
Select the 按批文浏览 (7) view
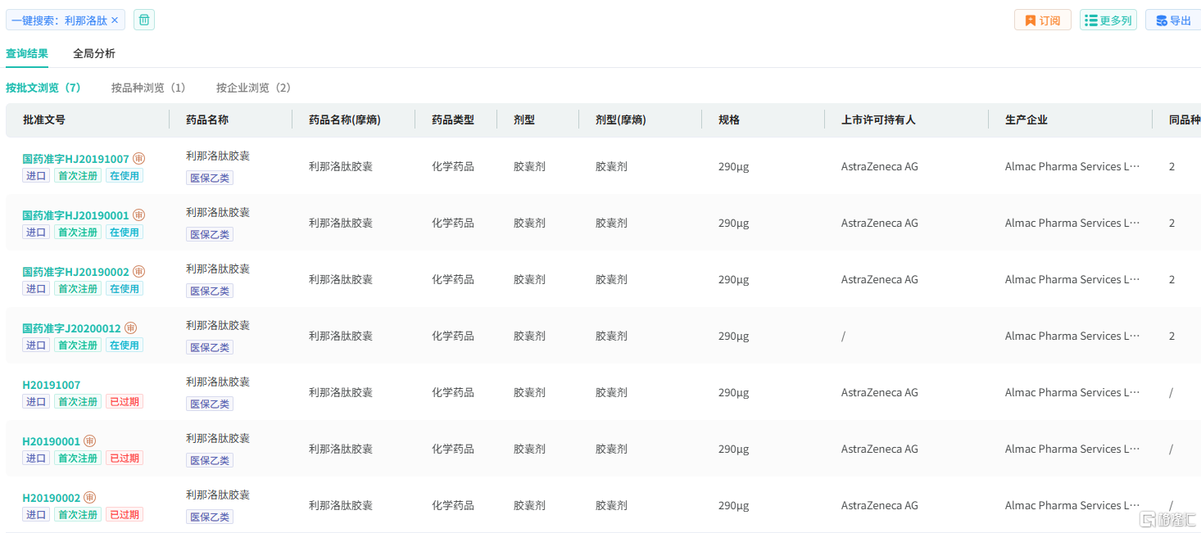pyautogui.click(x=43, y=88)
